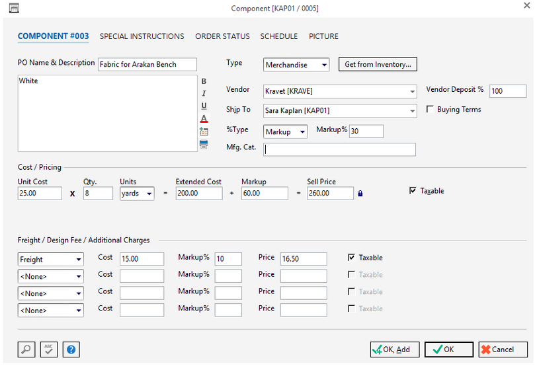Open the Schedule tab

coord(279,36)
